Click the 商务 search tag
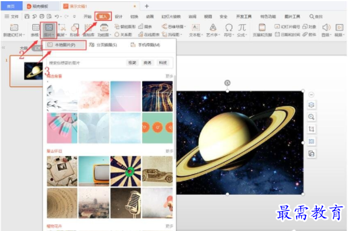Viewport: 348px width, 231px height. [147, 63]
